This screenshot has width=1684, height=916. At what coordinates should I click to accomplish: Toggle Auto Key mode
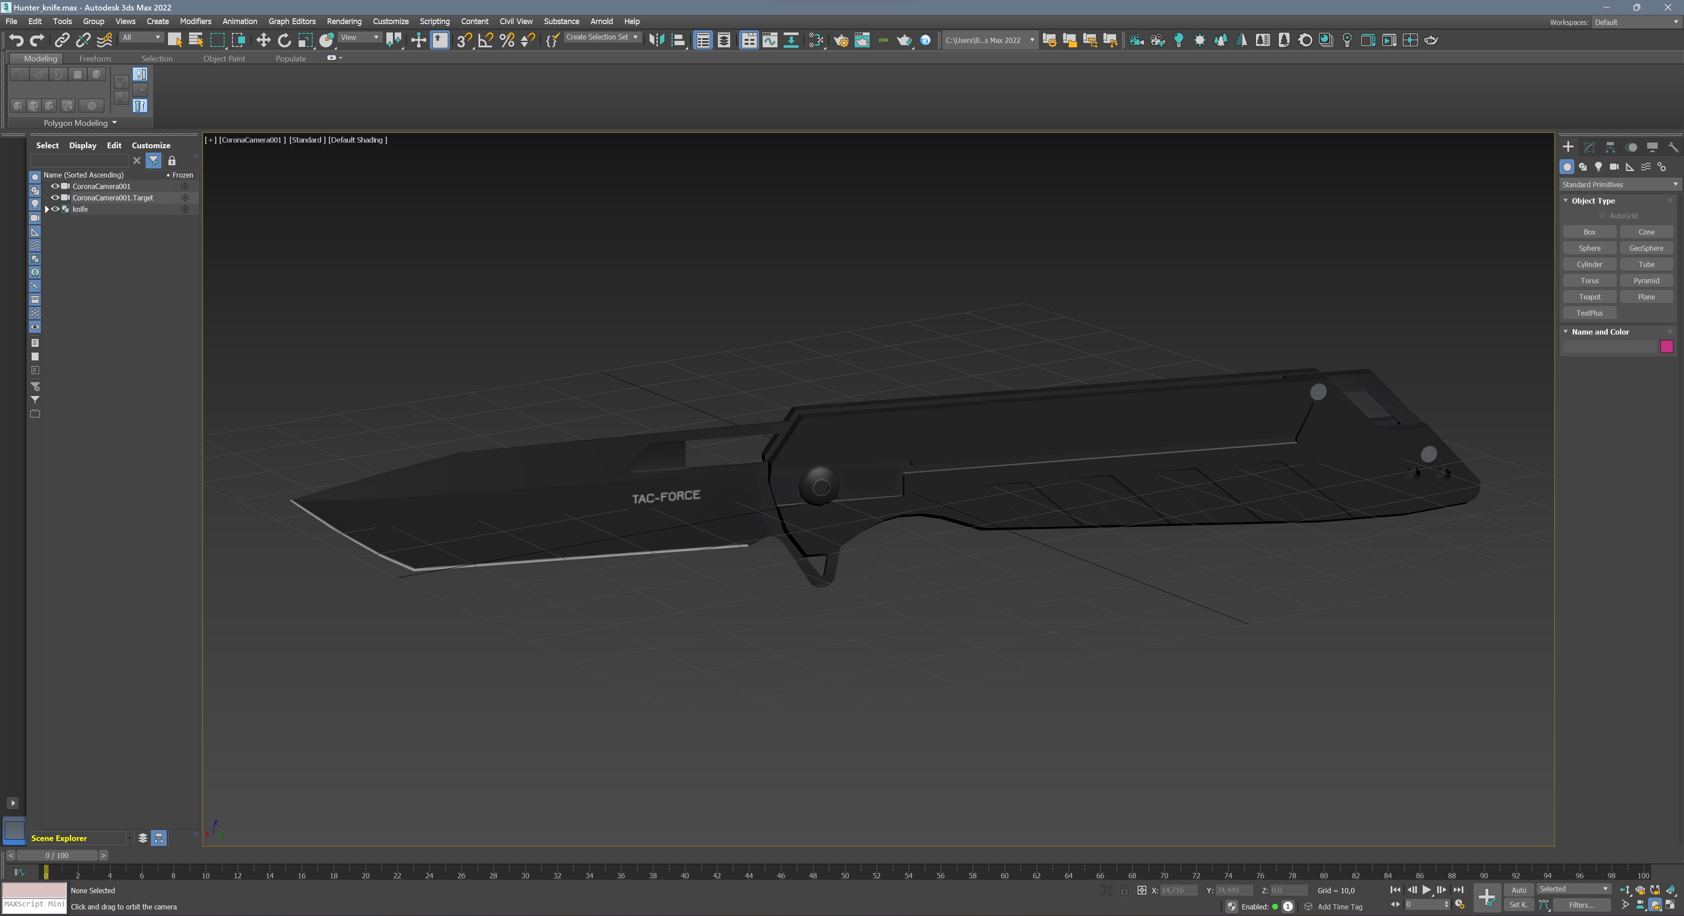tap(1519, 890)
